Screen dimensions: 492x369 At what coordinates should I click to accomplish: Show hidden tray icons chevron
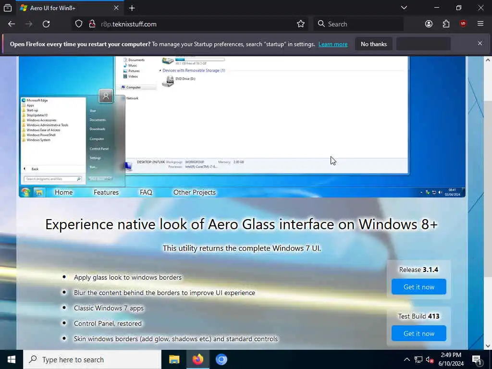(406, 359)
